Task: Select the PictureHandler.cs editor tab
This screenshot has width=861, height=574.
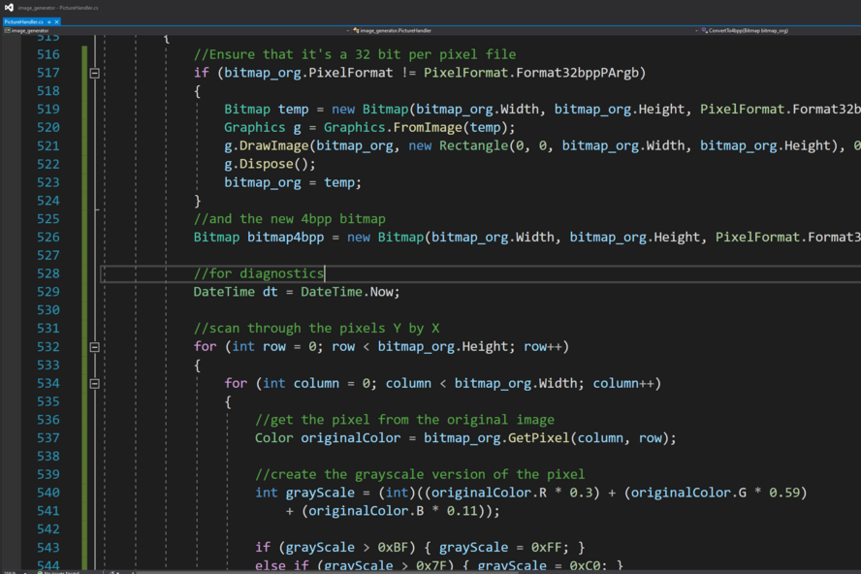Action: point(21,21)
